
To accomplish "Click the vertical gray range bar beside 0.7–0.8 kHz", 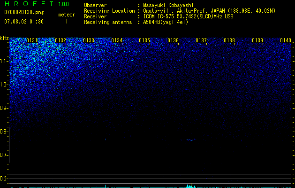I will pyautogui.click(x=9, y=145).
